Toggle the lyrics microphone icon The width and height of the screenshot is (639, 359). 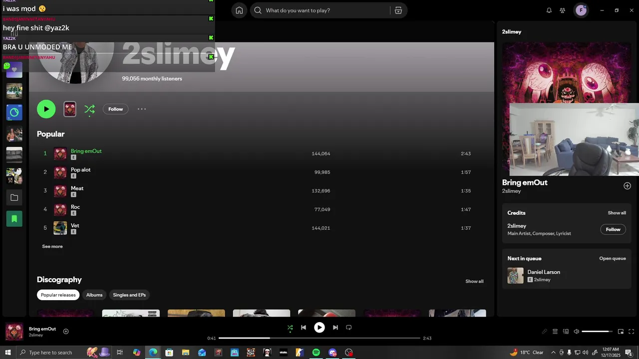coord(544,332)
